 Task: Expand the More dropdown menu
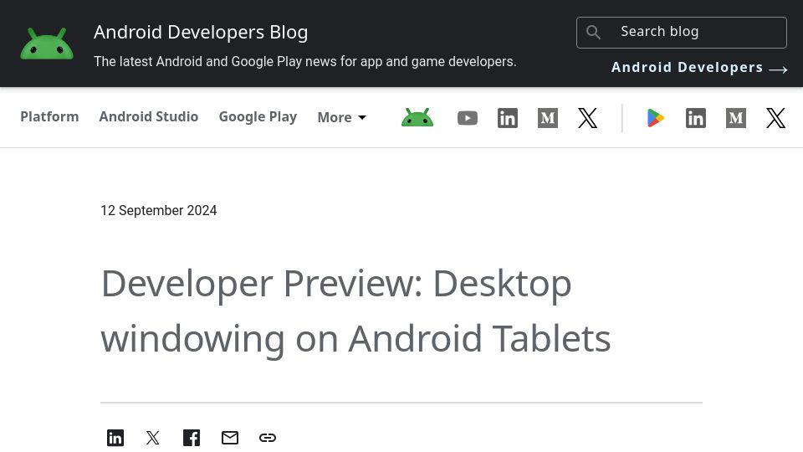coord(341,117)
